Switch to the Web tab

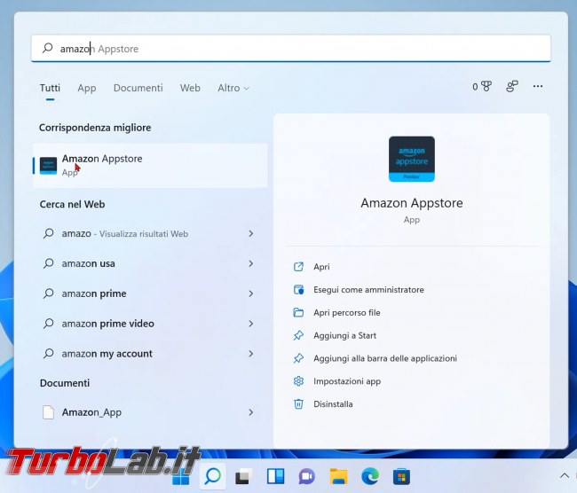point(190,88)
